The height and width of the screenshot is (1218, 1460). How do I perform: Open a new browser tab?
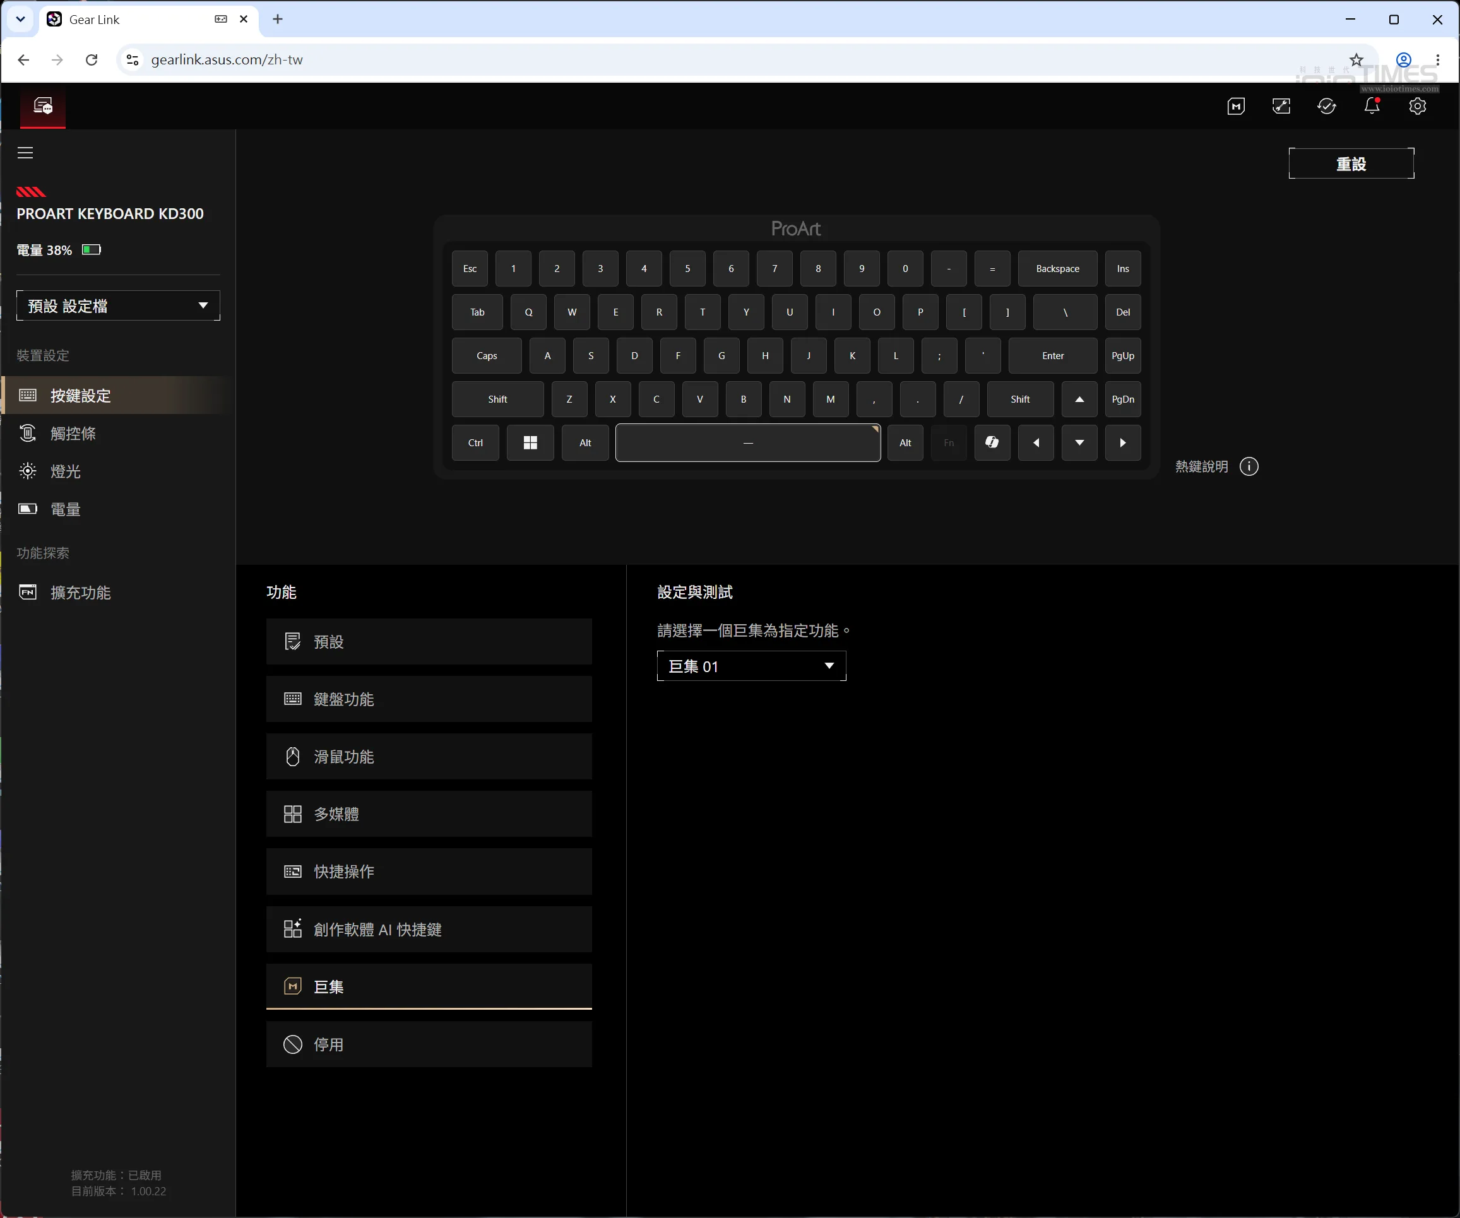pyautogui.click(x=277, y=20)
